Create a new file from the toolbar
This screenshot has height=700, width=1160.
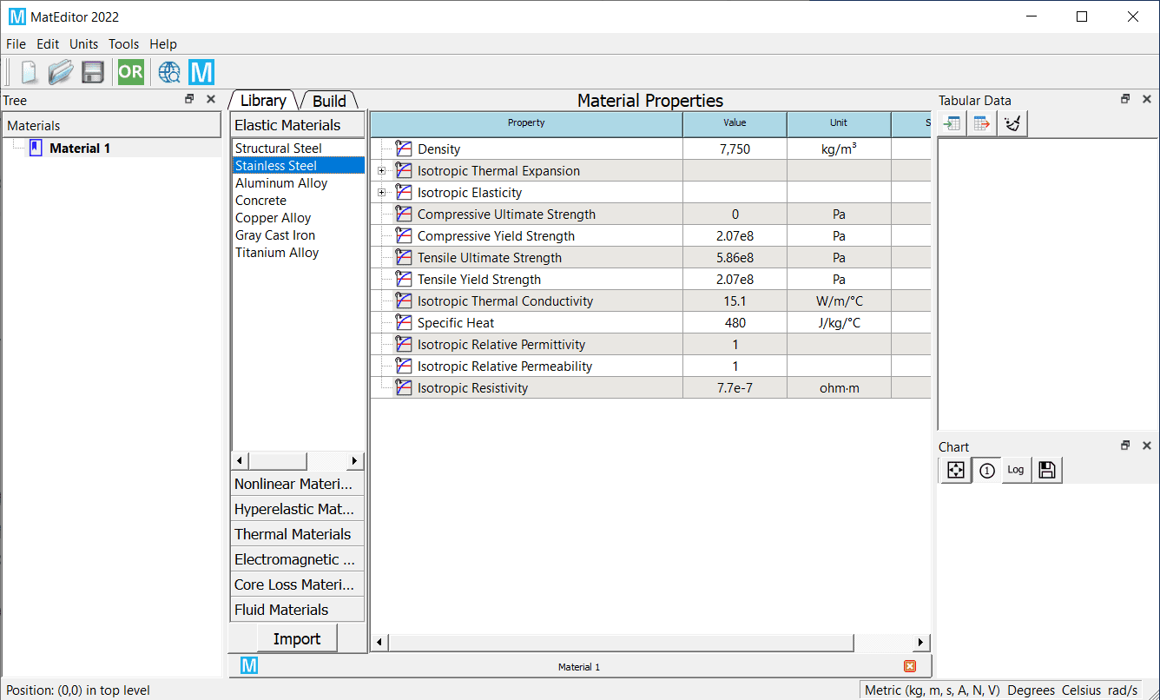(29, 72)
